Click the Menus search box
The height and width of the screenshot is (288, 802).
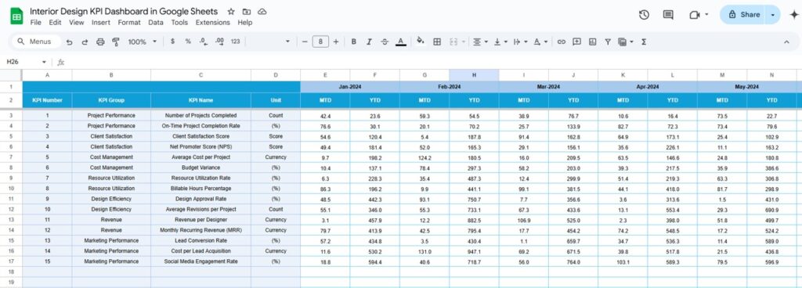pyautogui.click(x=36, y=42)
